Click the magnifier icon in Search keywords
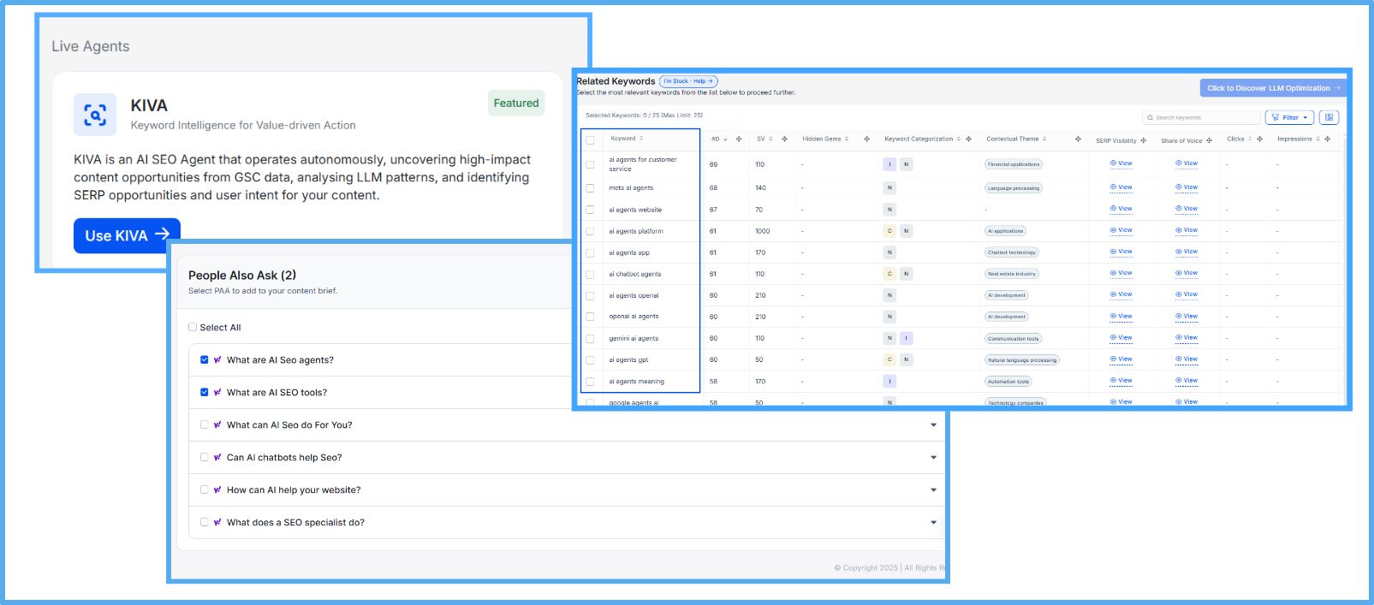Image resolution: width=1374 pixels, height=605 pixels. coord(1150,118)
